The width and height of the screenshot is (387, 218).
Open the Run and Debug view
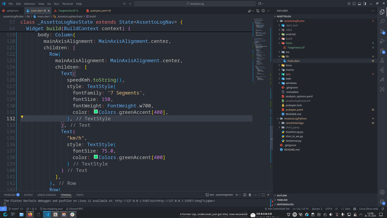point(382,41)
